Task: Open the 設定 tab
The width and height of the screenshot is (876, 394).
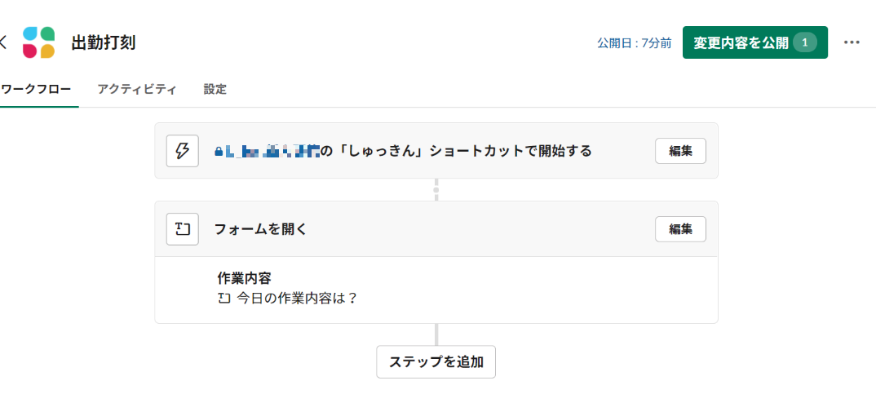Action: point(215,90)
